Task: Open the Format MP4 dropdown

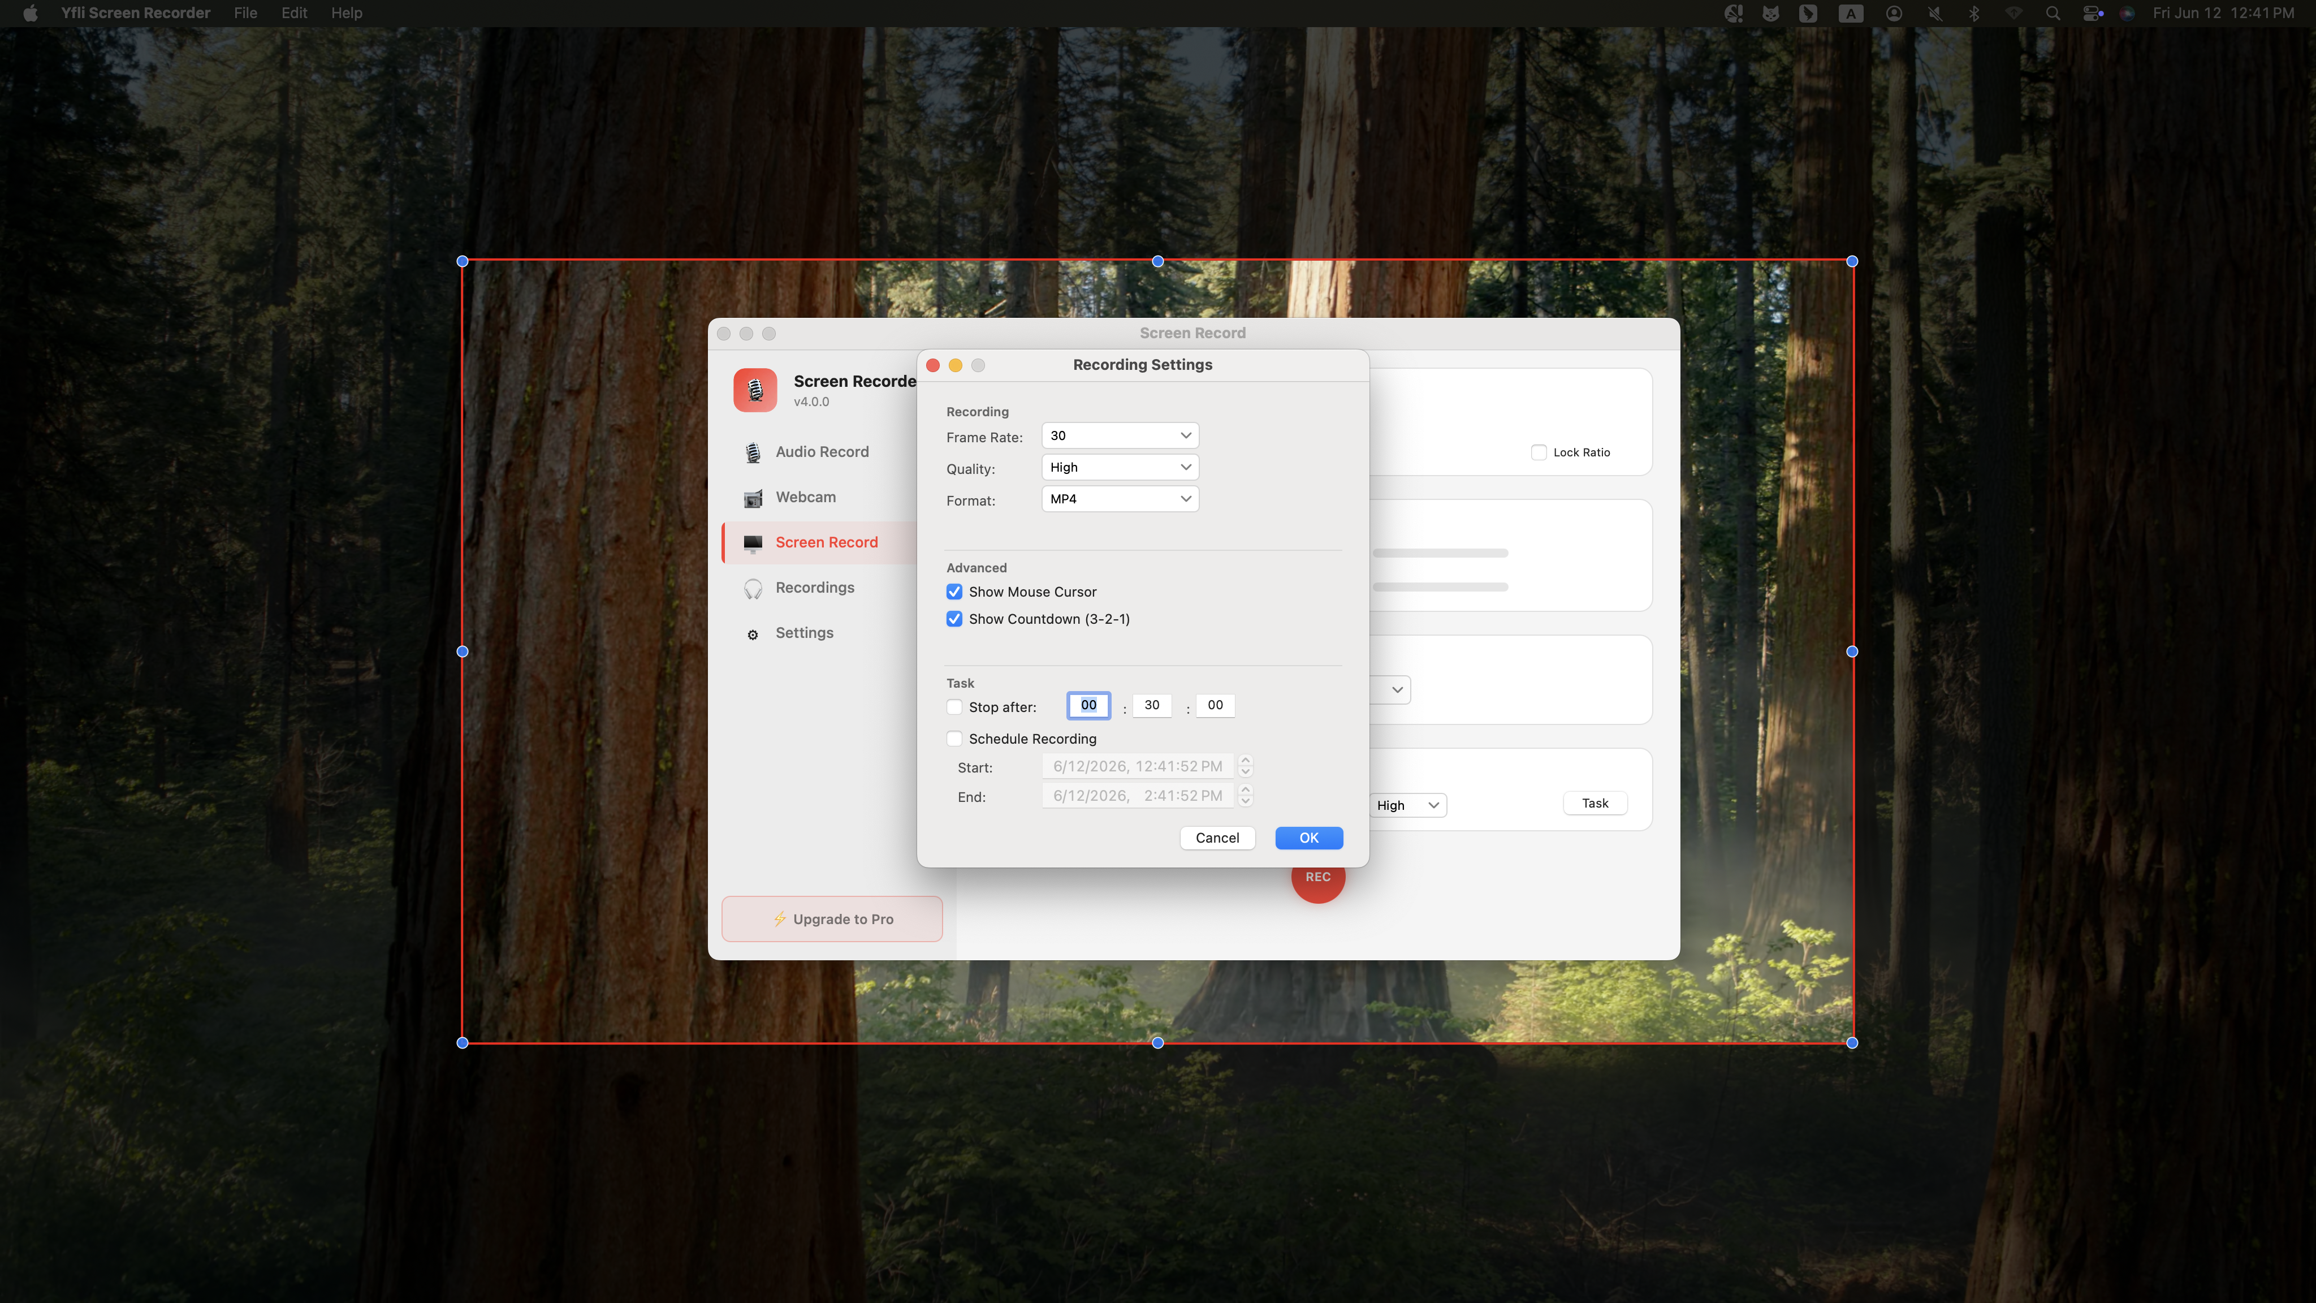Action: 1120,499
